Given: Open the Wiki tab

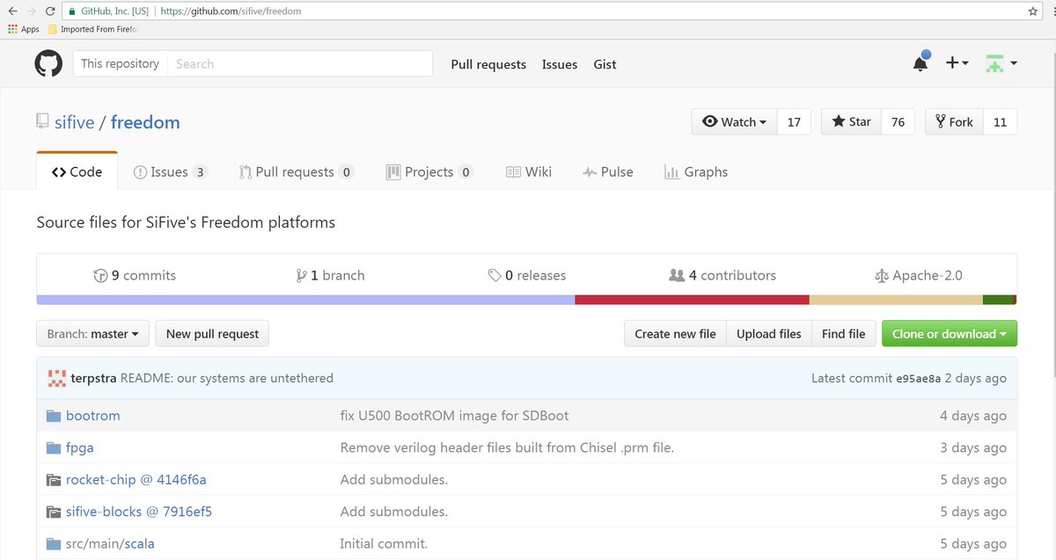Looking at the screenshot, I should (529, 172).
